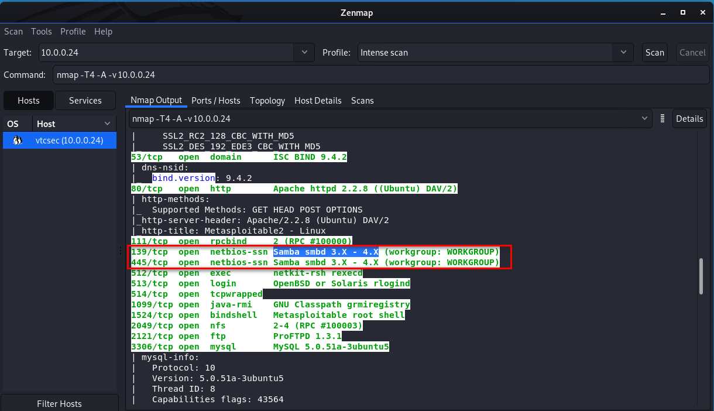Click the Profile Intense scan field

click(x=485, y=52)
